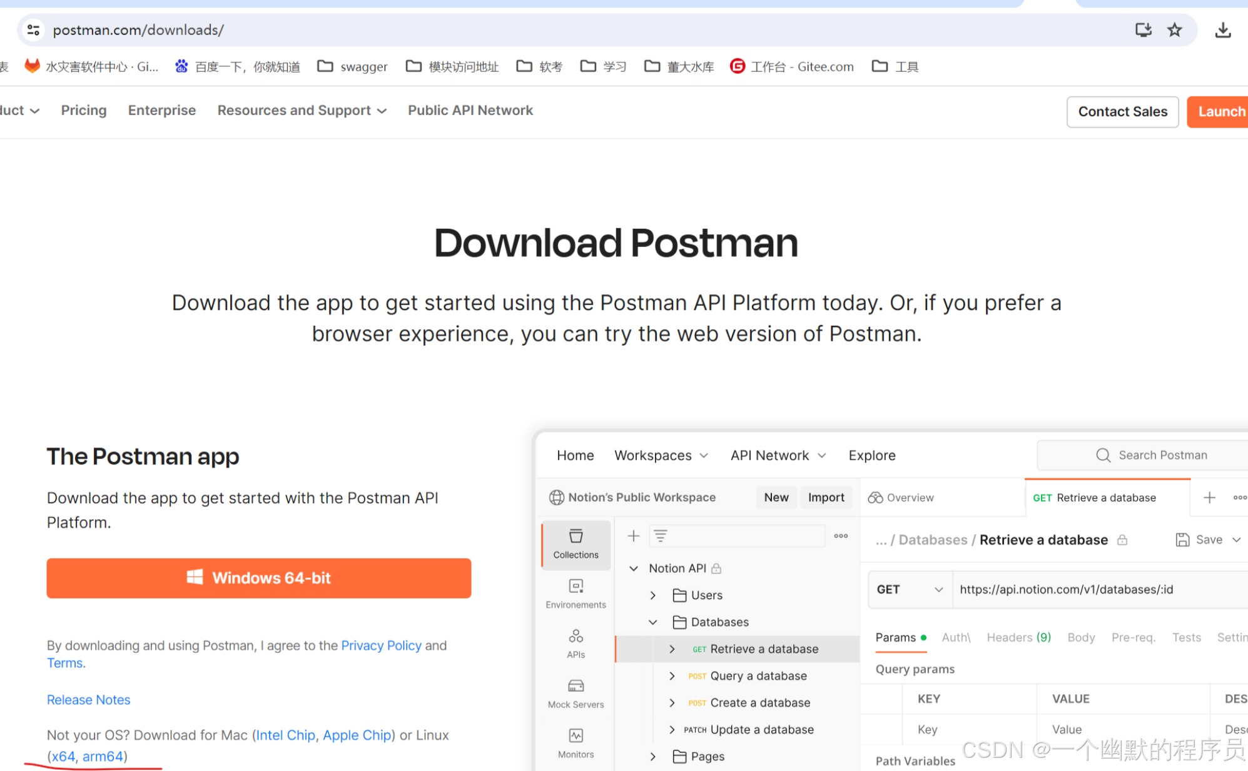Bookmark this page with the star icon
This screenshot has height=771, width=1248.
tap(1175, 29)
